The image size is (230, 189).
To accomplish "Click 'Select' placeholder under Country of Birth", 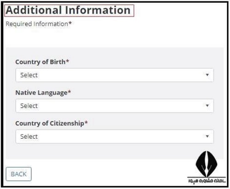I will pyautogui.click(x=29, y=75).
